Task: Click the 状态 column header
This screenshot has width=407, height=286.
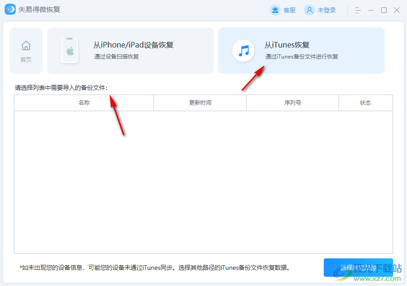Action: [x=365, y=103]
